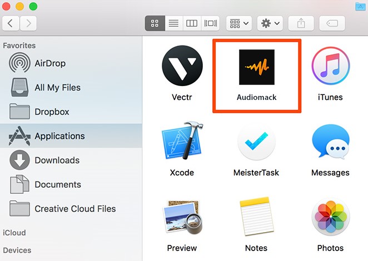Click the Devices section header

point(17,250)
